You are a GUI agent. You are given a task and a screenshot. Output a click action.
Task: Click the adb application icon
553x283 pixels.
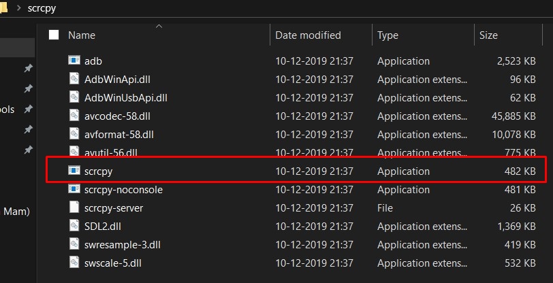click(x=74, y=61)
